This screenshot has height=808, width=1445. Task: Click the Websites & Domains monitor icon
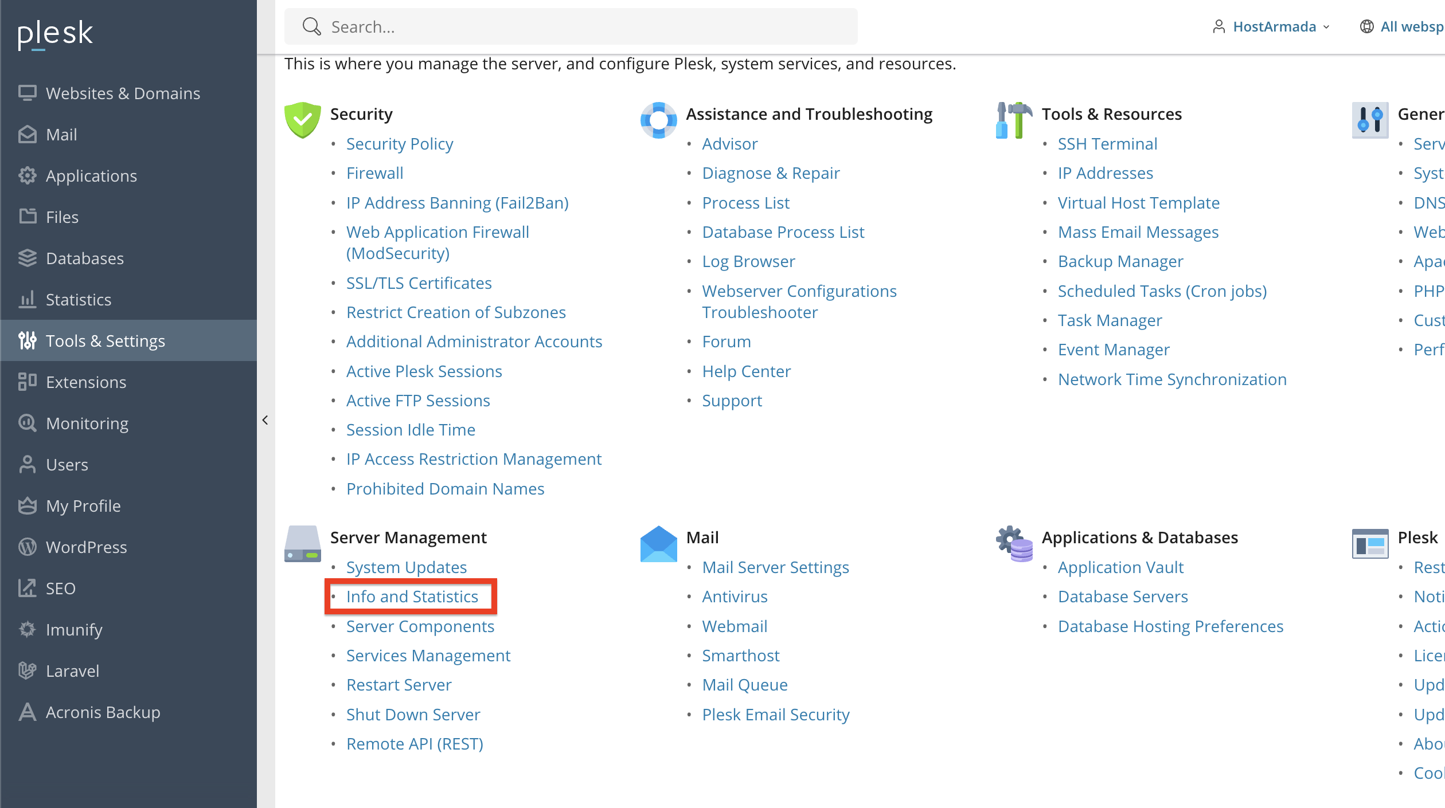[x=27, y=93]
